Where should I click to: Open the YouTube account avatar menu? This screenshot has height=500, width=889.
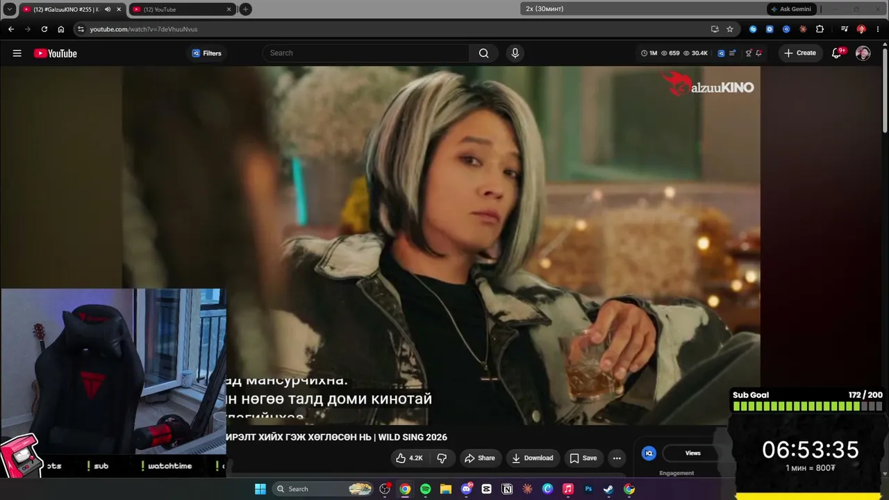click(863, 53)
